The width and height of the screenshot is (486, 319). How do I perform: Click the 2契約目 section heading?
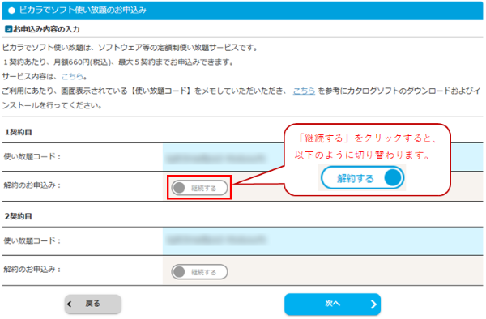click(x=19, y=216)
